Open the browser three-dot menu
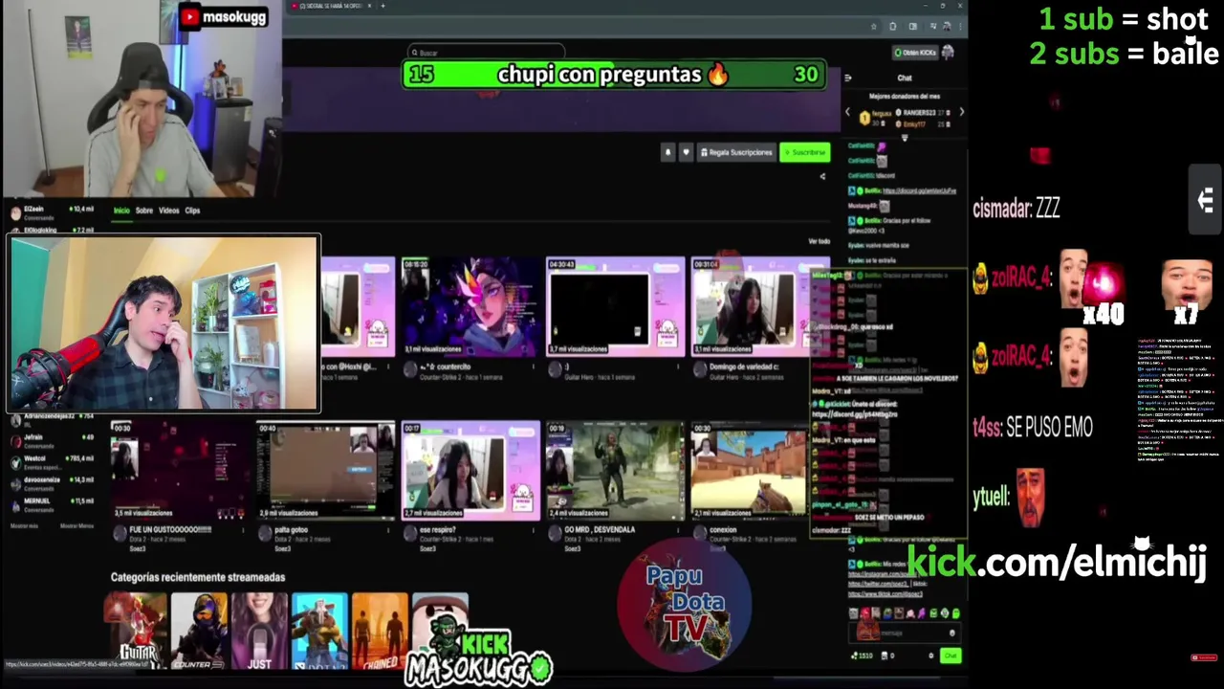The image size is (1224, 689). [x=960, y=27]
